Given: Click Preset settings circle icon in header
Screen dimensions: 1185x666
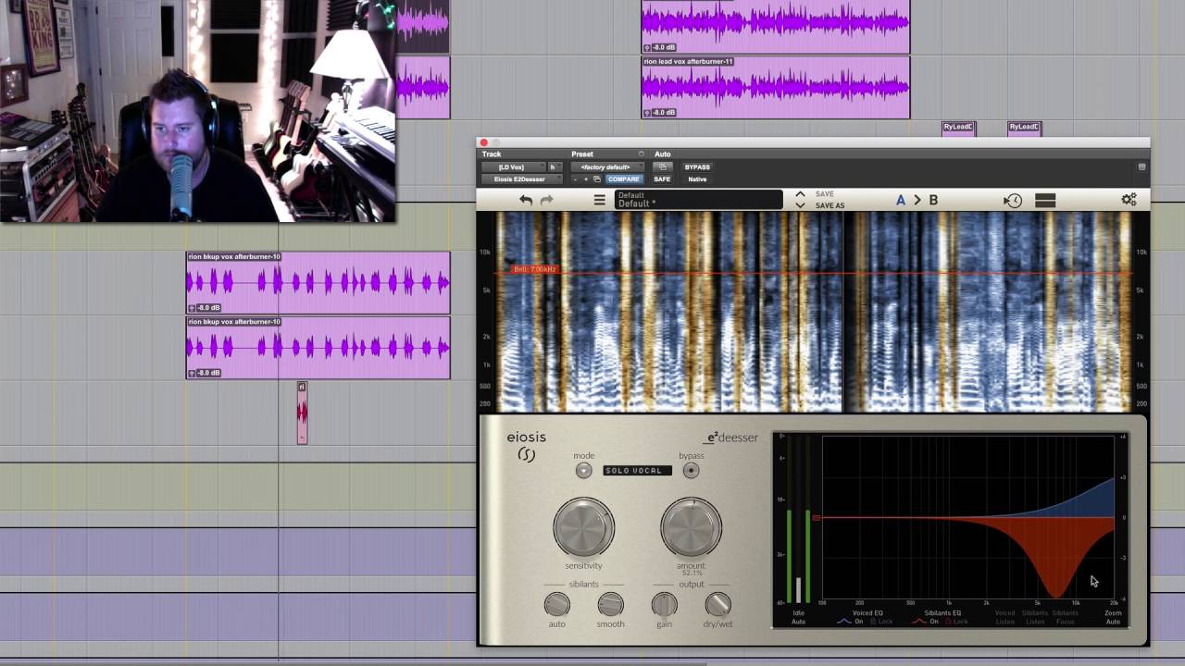Looking at the screenshot, I should click(x=641, y=154).
